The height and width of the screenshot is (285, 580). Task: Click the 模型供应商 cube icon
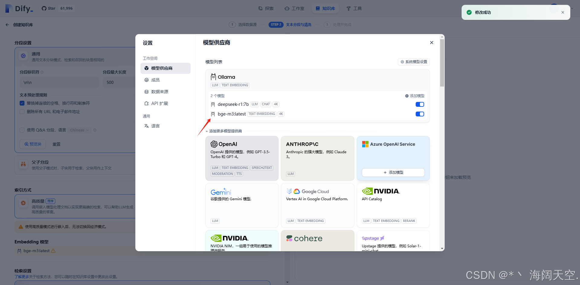[147, 68]
